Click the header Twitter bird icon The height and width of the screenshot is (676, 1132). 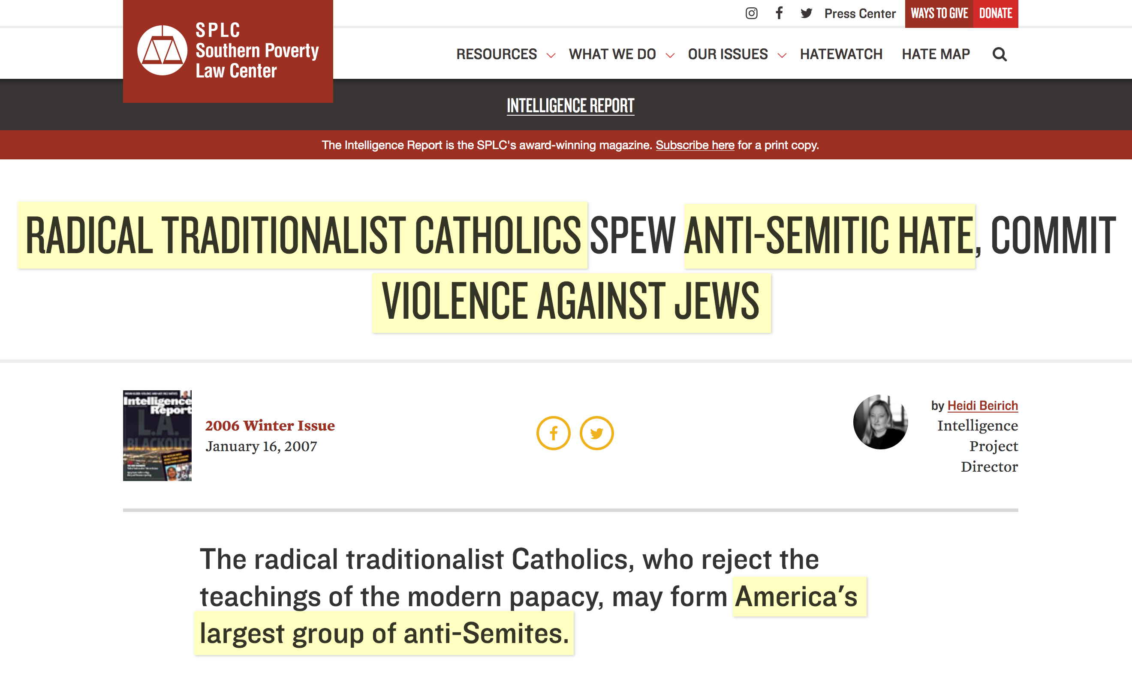[x=806, y=13]
